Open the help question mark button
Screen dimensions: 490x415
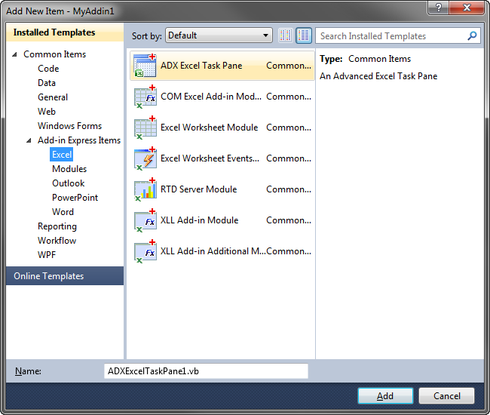(438, 8)
